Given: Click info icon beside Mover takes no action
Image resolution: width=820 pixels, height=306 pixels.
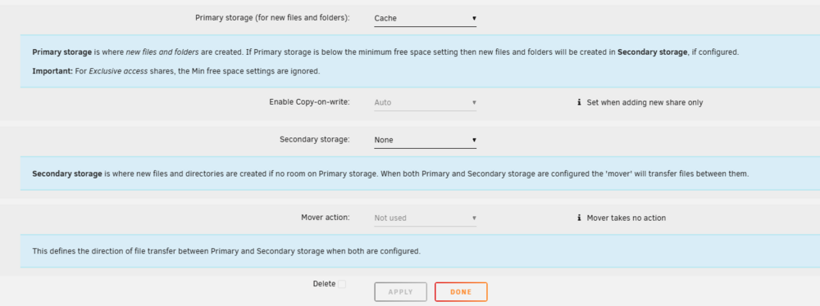Looking at the screenshot, I should point(579,218).
